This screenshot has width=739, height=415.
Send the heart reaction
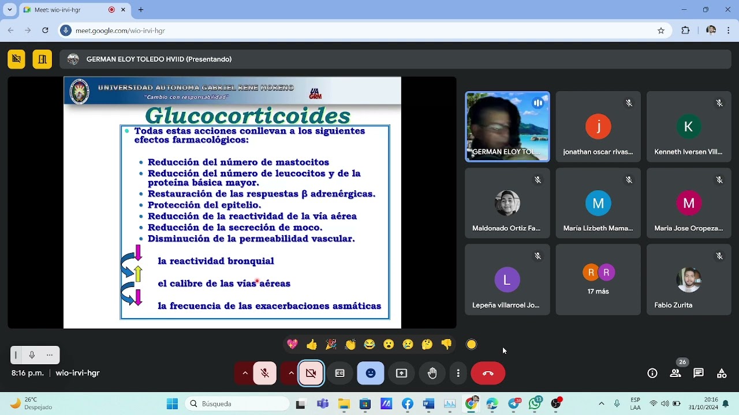coord(293,344)
